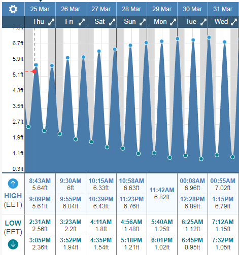Click the 11:23PM high tide entry
Screen dimensions: 239x255
[131, 202]
